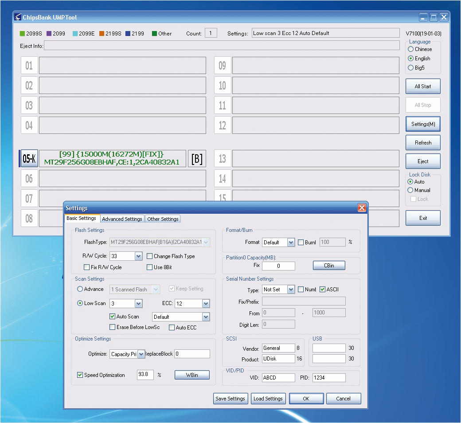This screenshot has width=461, height=423.
Task: Open the Optimize Capacity Pri dropdown
Action: click(x=141, y=354)
